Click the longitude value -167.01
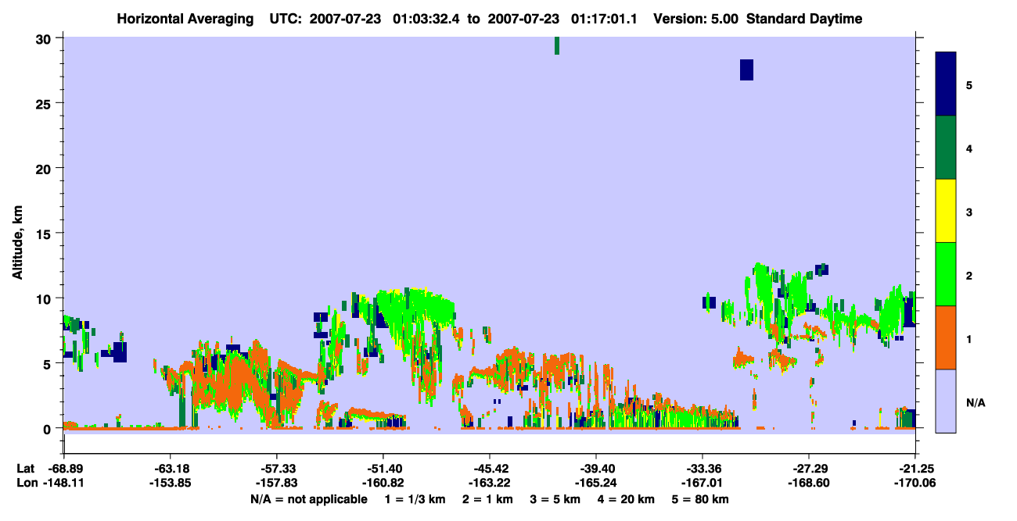 click(703, 483)
